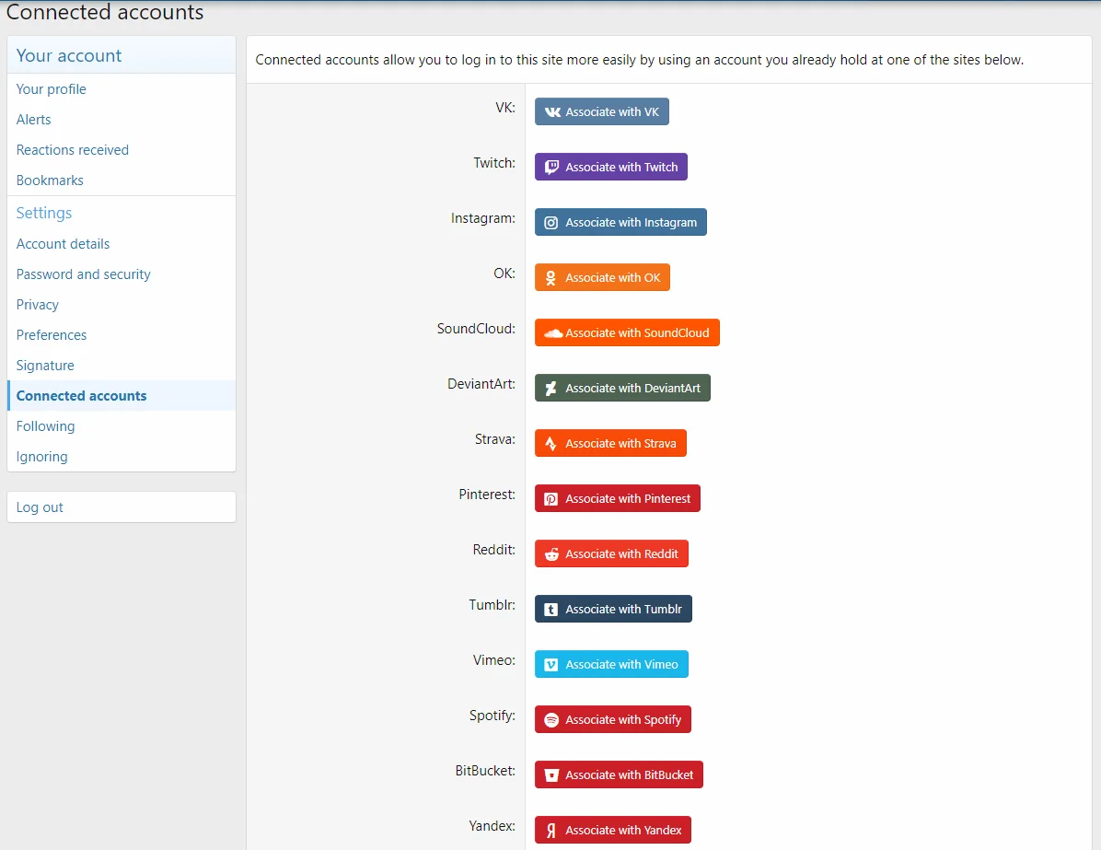Click the VK: row label

(x=505, y=108)
